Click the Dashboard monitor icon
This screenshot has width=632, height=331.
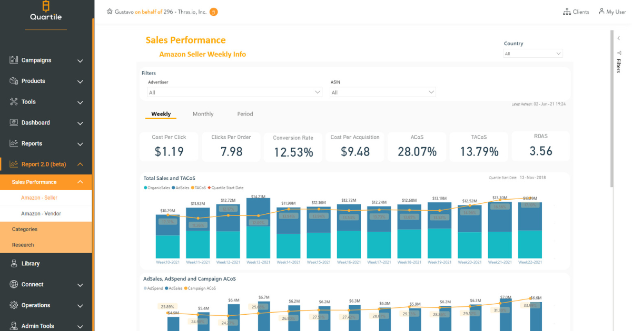(x=14, y=122)
